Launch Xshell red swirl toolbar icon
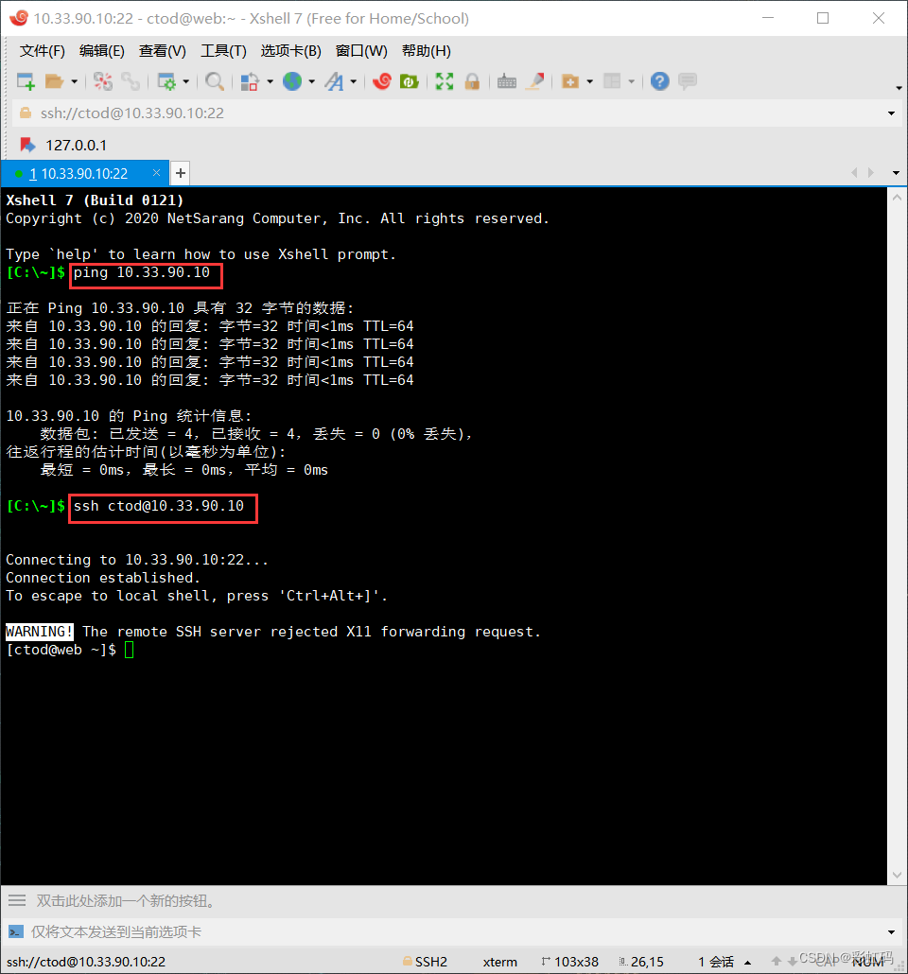This screenshot has width=908, height=974. [x=382, y=81]
